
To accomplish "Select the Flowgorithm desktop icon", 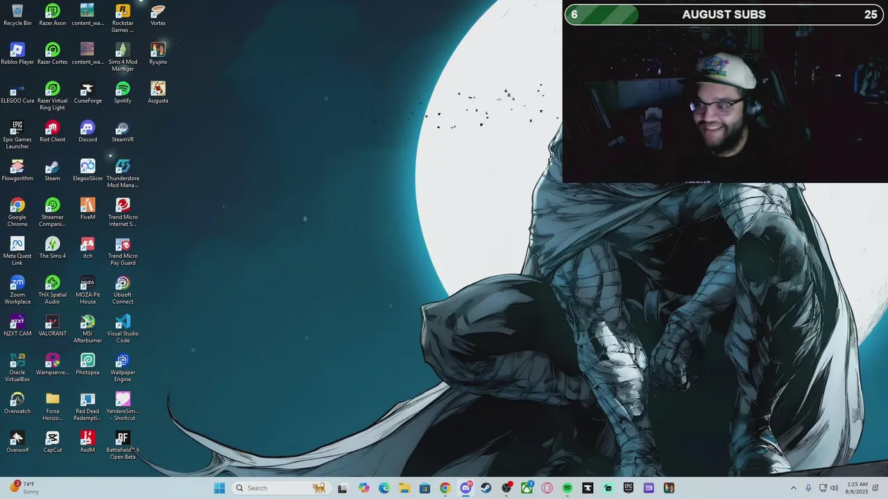I will click(x=17, y=170).
